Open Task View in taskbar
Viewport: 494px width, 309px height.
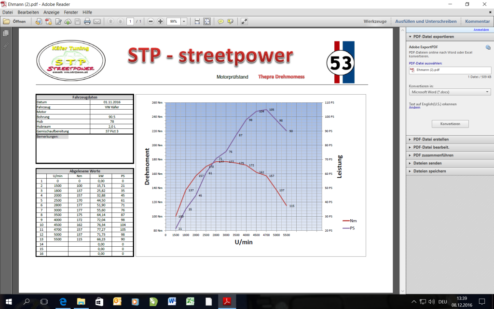pyautogui.click(x=44, y=302)
